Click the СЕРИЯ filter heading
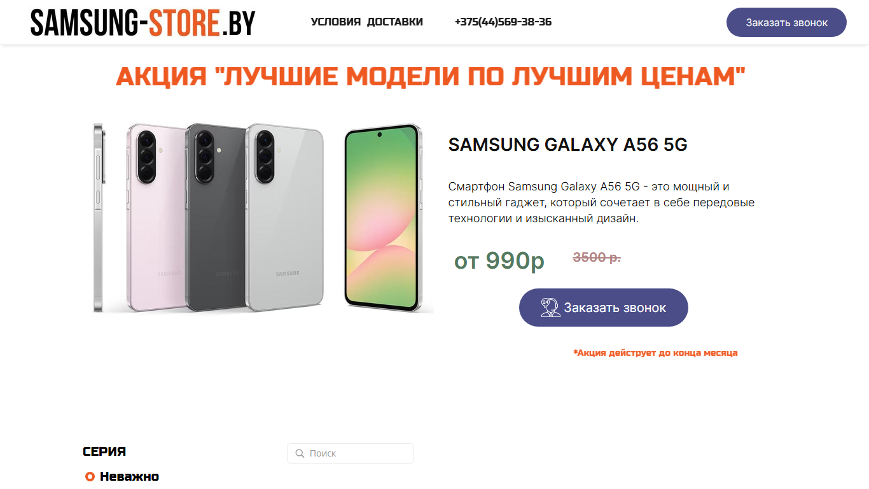 (x=104, y=452)
